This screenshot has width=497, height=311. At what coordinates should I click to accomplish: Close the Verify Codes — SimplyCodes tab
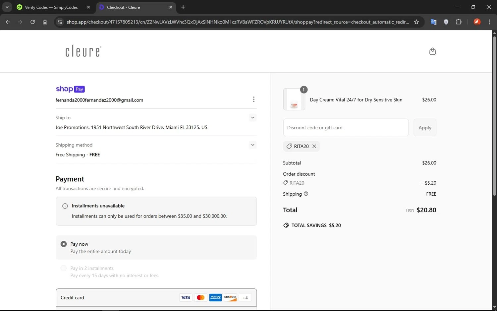88,7
